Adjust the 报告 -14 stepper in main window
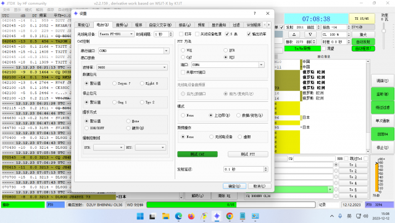Screen dimensions: 395x223 tap(349, 27)
